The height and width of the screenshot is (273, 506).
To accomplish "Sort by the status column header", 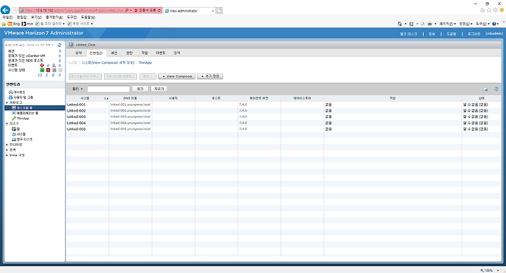I will click(x=481, y=98).
